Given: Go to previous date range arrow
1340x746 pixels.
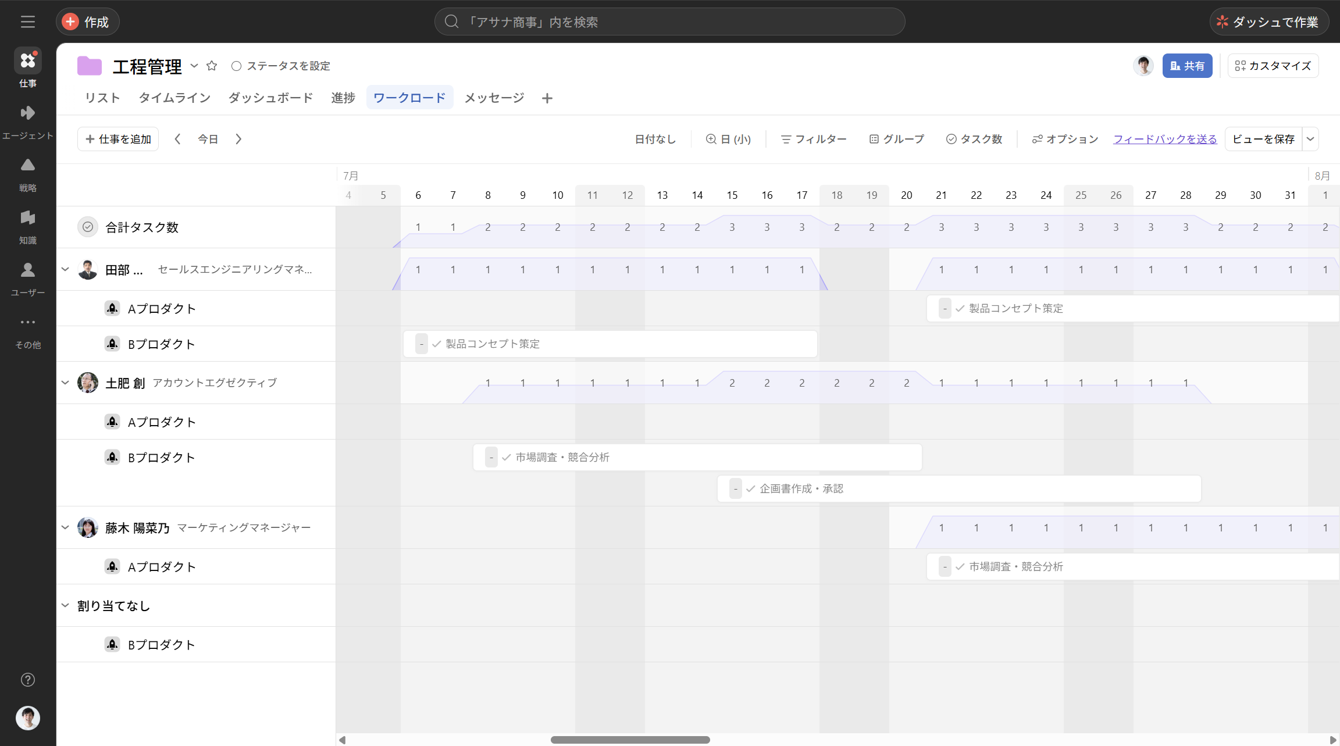Looking at the screenshot, I should [178, 139].
